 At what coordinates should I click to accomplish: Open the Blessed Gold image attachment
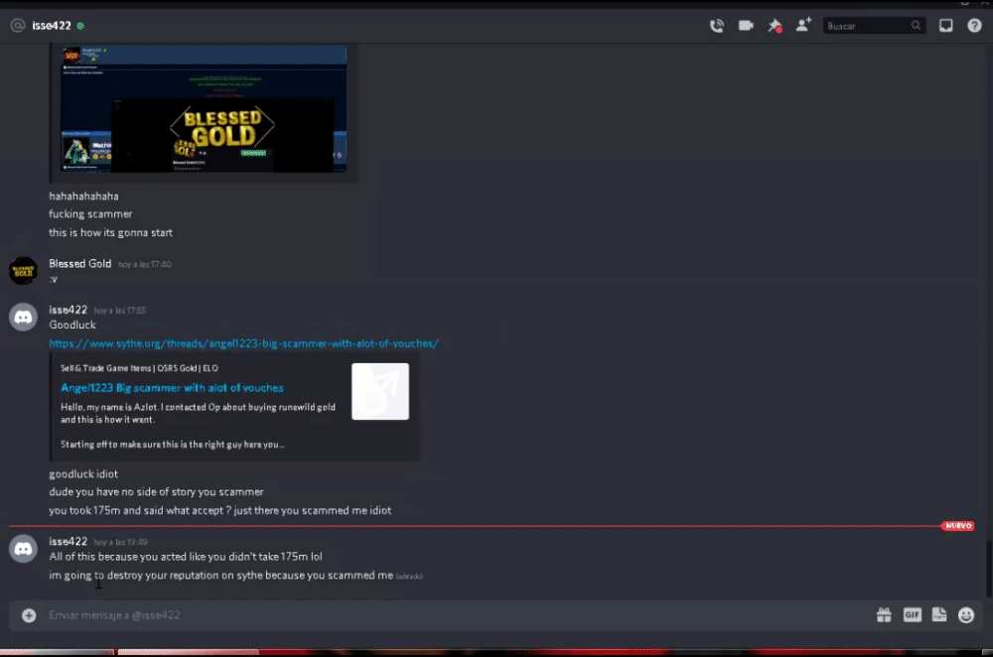204,108
